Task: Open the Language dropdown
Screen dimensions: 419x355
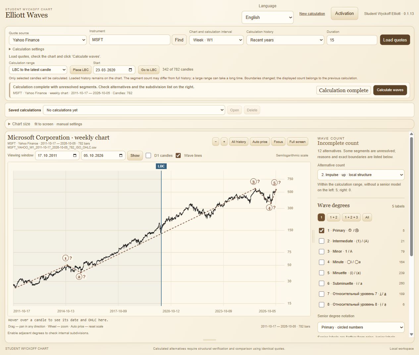Action: 268,17
